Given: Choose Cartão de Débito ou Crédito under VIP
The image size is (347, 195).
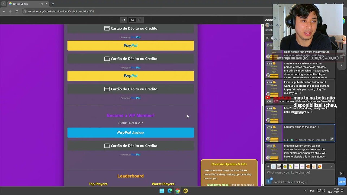Looking at the screenshot, I should click(x=131, y=146).
